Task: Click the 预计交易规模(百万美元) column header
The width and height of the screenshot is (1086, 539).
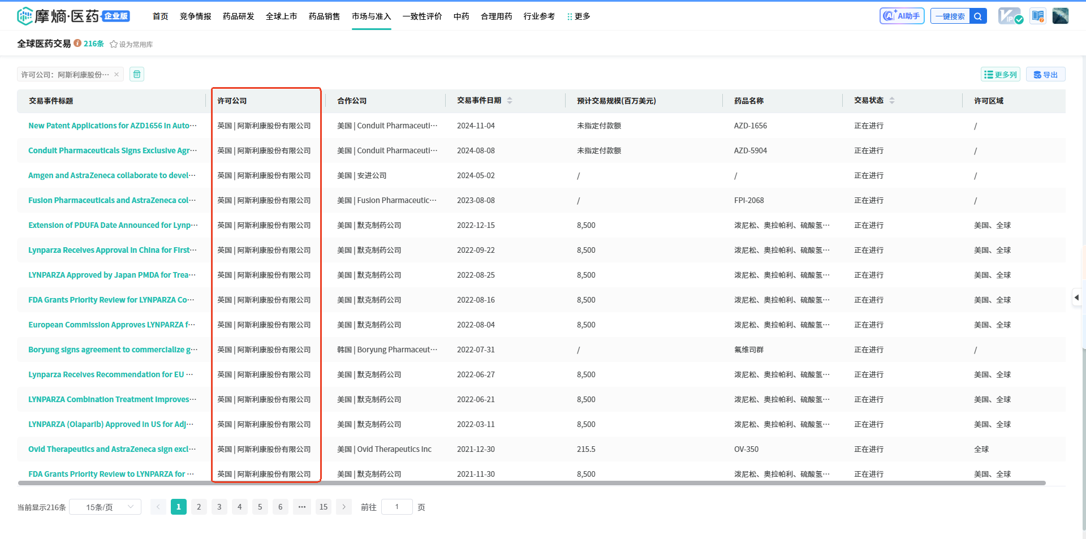Action: pos(617,101)
